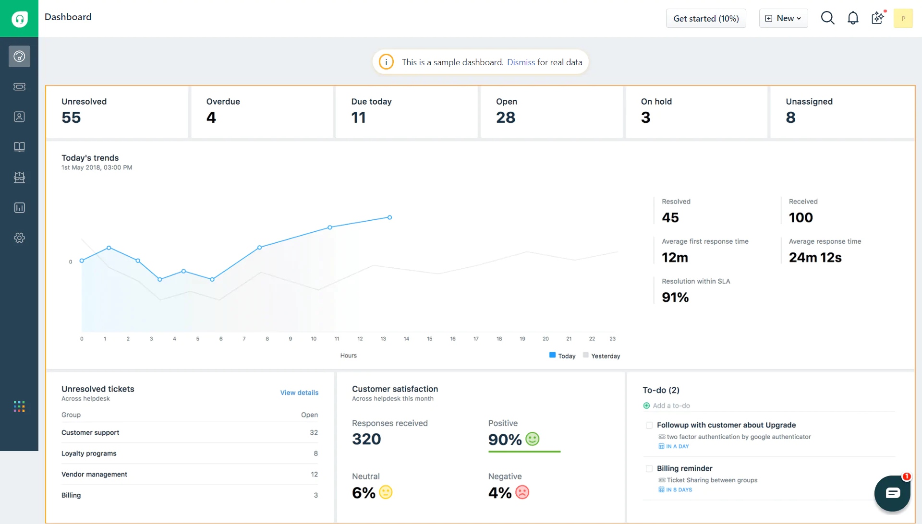Click the Neutral 6% value
Viewport: 922px width, 524px height.
pos(364,493)
